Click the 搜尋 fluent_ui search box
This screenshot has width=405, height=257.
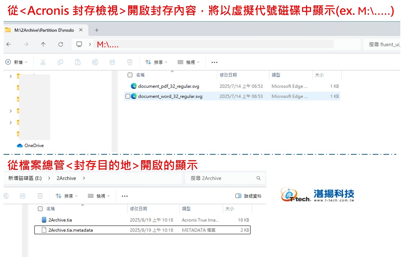(x=382, y=44)
